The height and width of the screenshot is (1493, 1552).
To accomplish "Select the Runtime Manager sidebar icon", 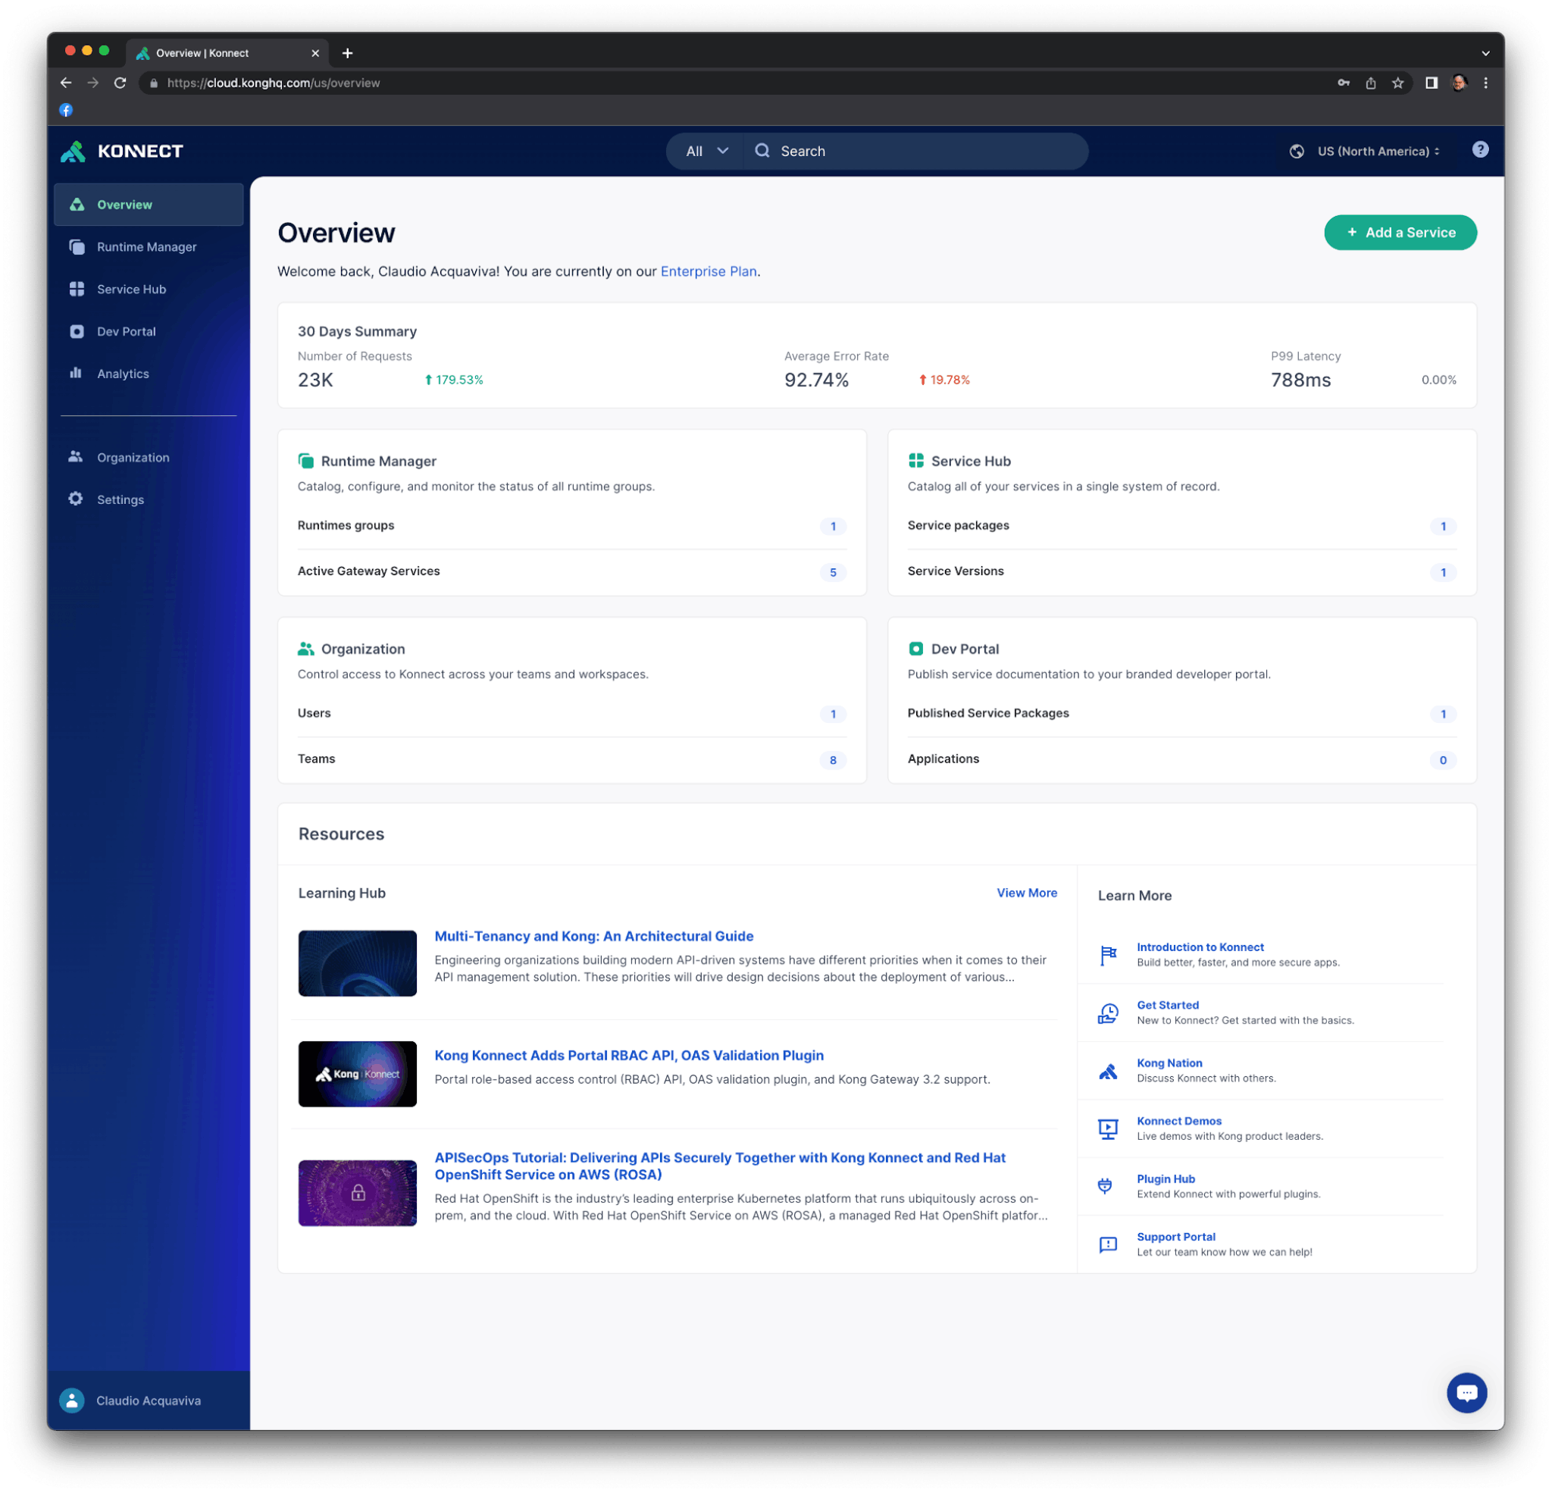I will (x=77, y=246).
